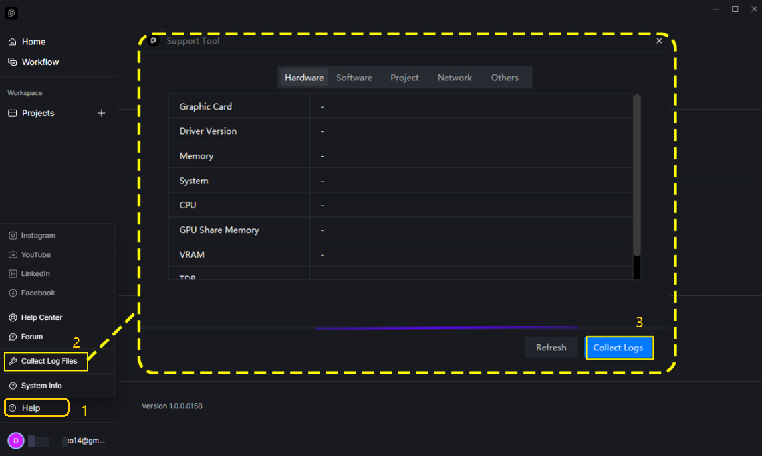This screenshot has width=762, height=456.
Task: Click the Instagram icon in help menu
Action: click(13, 236)
